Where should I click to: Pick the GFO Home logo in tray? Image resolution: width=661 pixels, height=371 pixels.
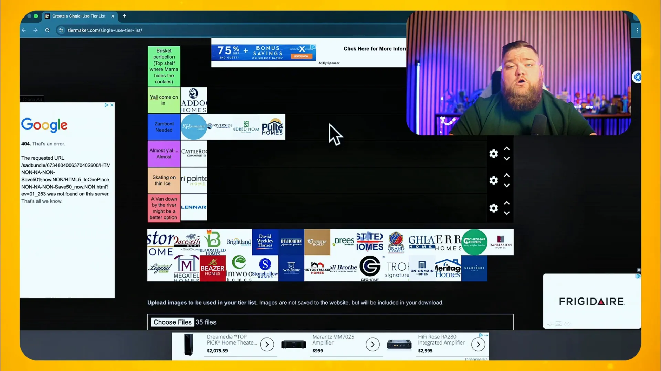coord(370,268)
